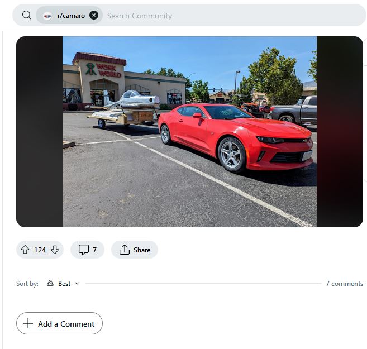The width and height of the screenshot is (367, 349).
Task: Click the search magnifier icon
Action: (x=26, y=16)
